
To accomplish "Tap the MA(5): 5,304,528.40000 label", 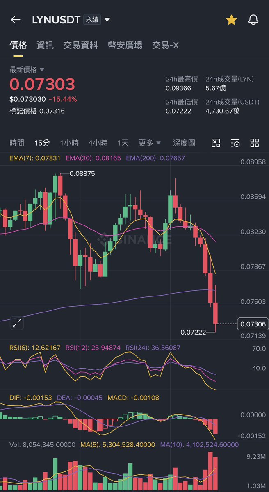I will pyautogui.click(x=118, y=444).
